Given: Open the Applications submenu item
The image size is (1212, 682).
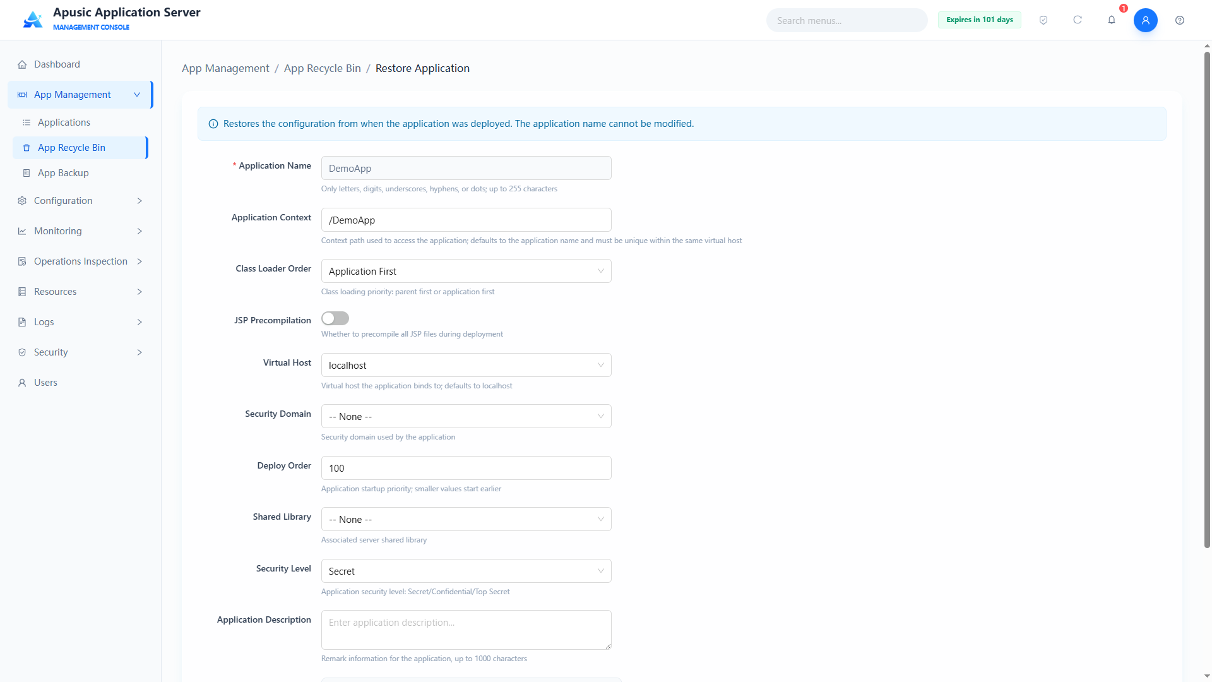Looking at the screenshot, I should coord(80,123).
